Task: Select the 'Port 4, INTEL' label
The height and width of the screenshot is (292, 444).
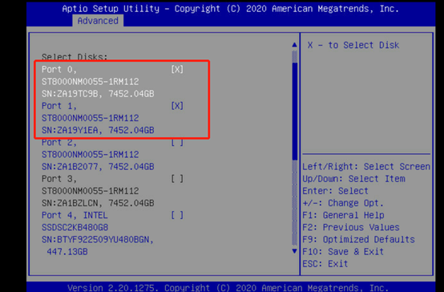Action: [x=75, y=215]
